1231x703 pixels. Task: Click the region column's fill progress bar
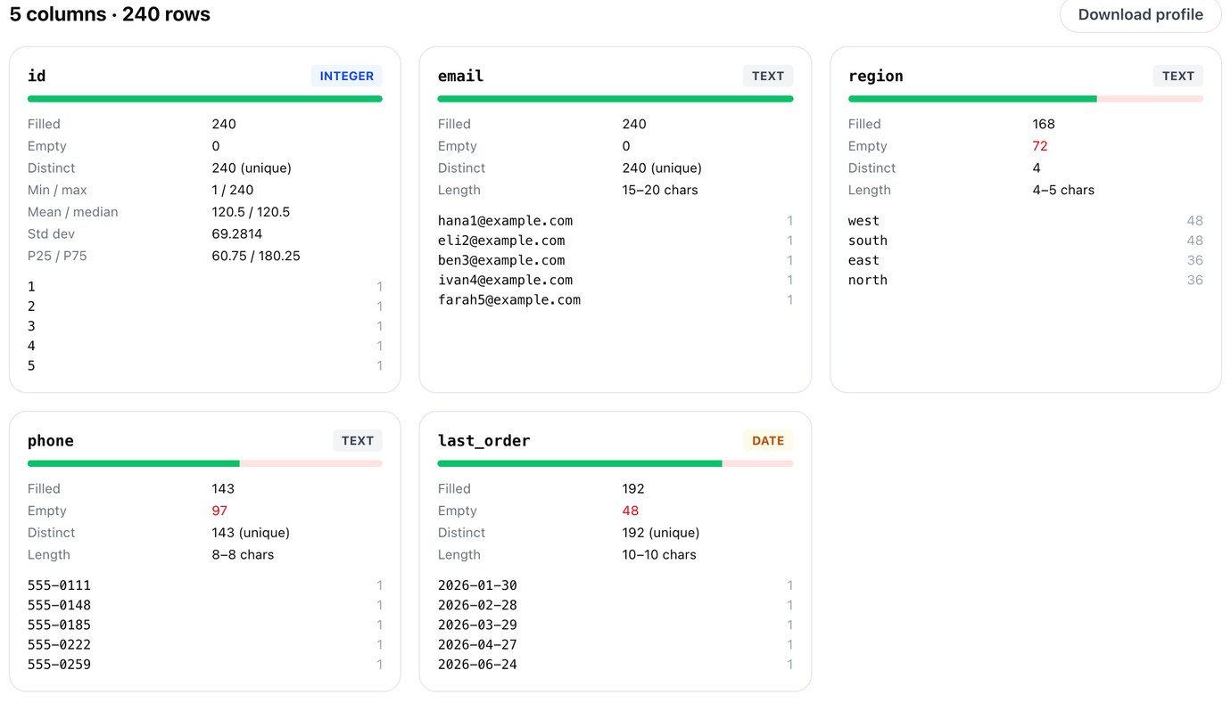[x=1026, y=99]
